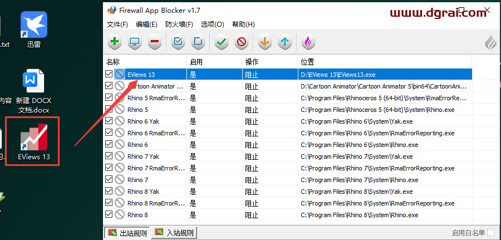
Task: Open the 选项(O) menu
Action: (x=213, y=25)
